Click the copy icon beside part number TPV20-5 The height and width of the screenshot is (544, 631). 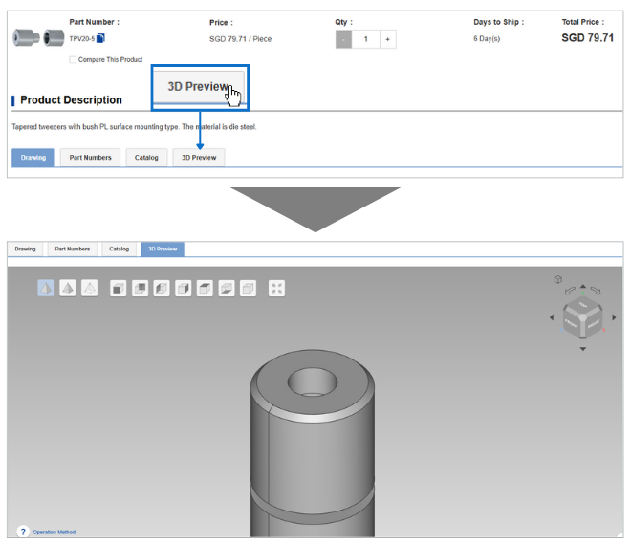click(x=100, y=39)
